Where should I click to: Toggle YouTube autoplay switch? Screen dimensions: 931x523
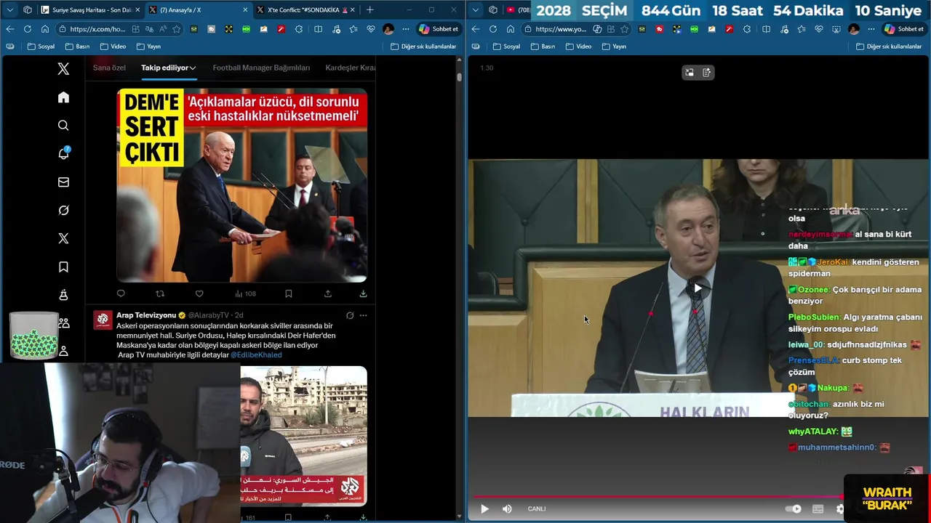coord(794,508)
